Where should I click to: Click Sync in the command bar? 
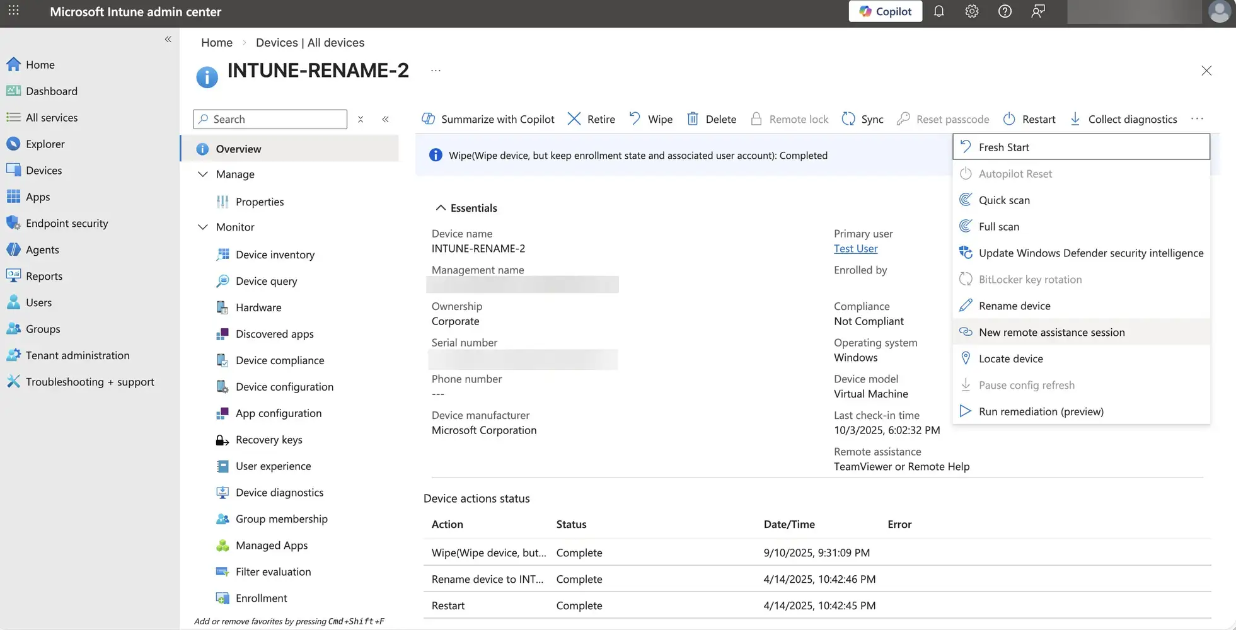[862, 119]
